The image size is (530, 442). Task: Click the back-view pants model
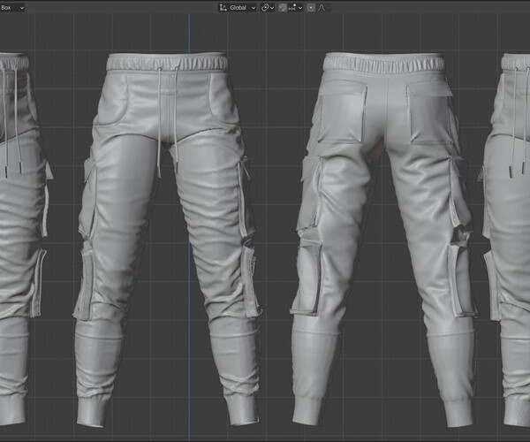click(384, 239)
